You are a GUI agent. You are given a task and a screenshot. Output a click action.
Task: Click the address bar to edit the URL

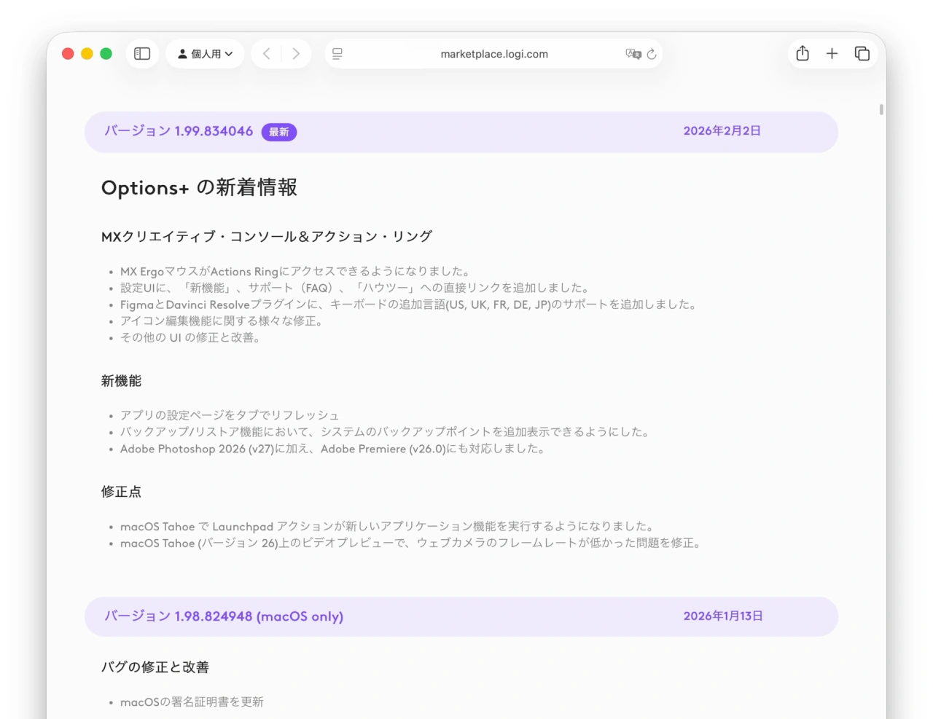[x=493, y=53]
